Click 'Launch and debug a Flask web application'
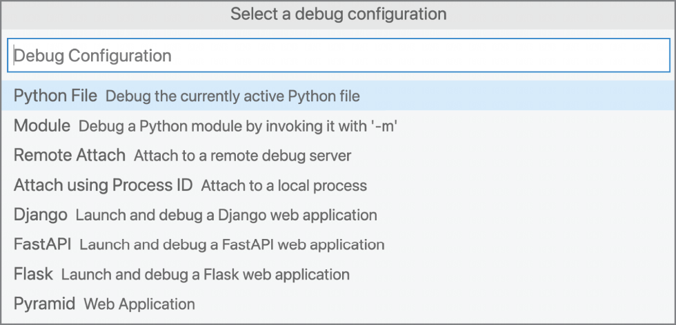 (x=206, y=275)
